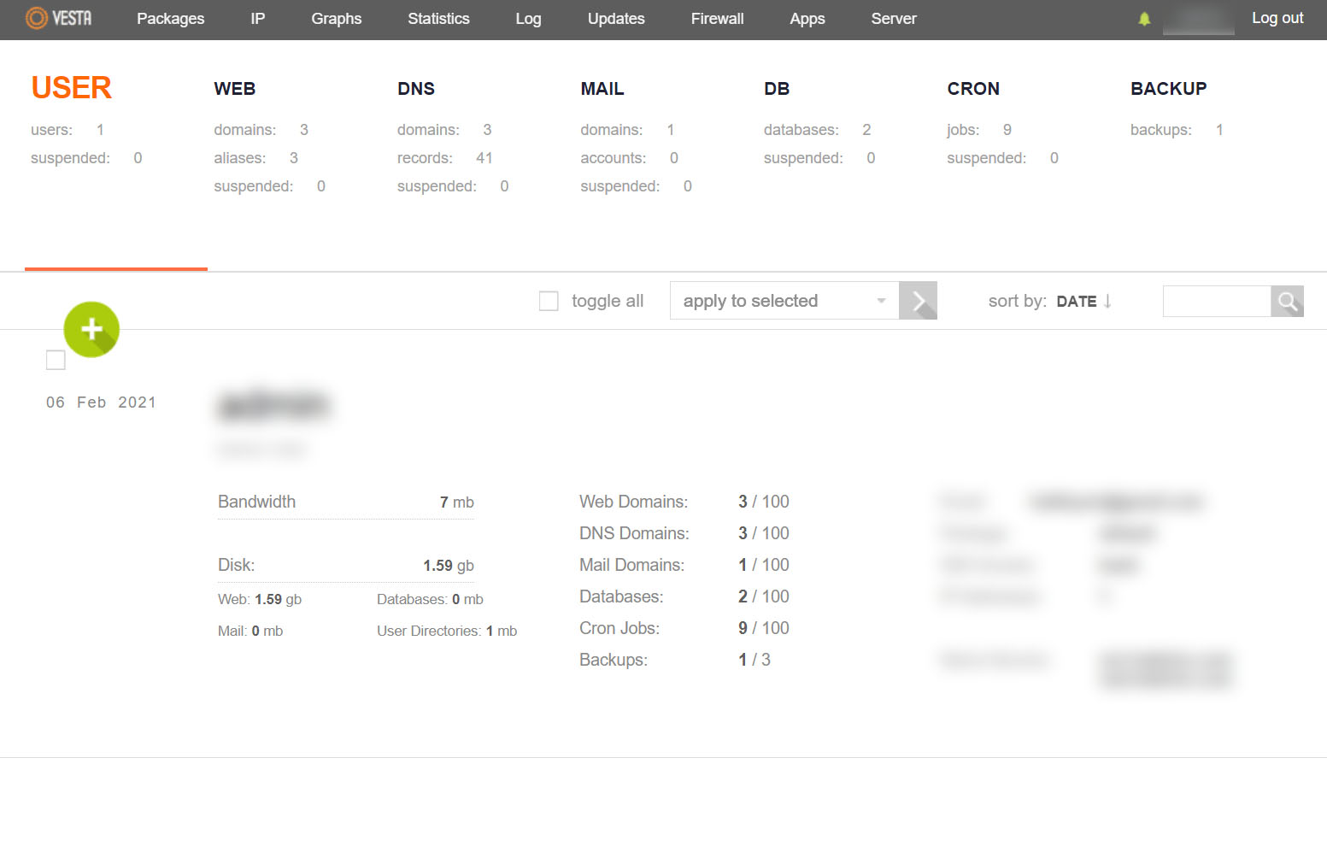Open the BACKUP section tab
The width and height of the screenshot is (1327, 846).
(x=1168, y=89)
